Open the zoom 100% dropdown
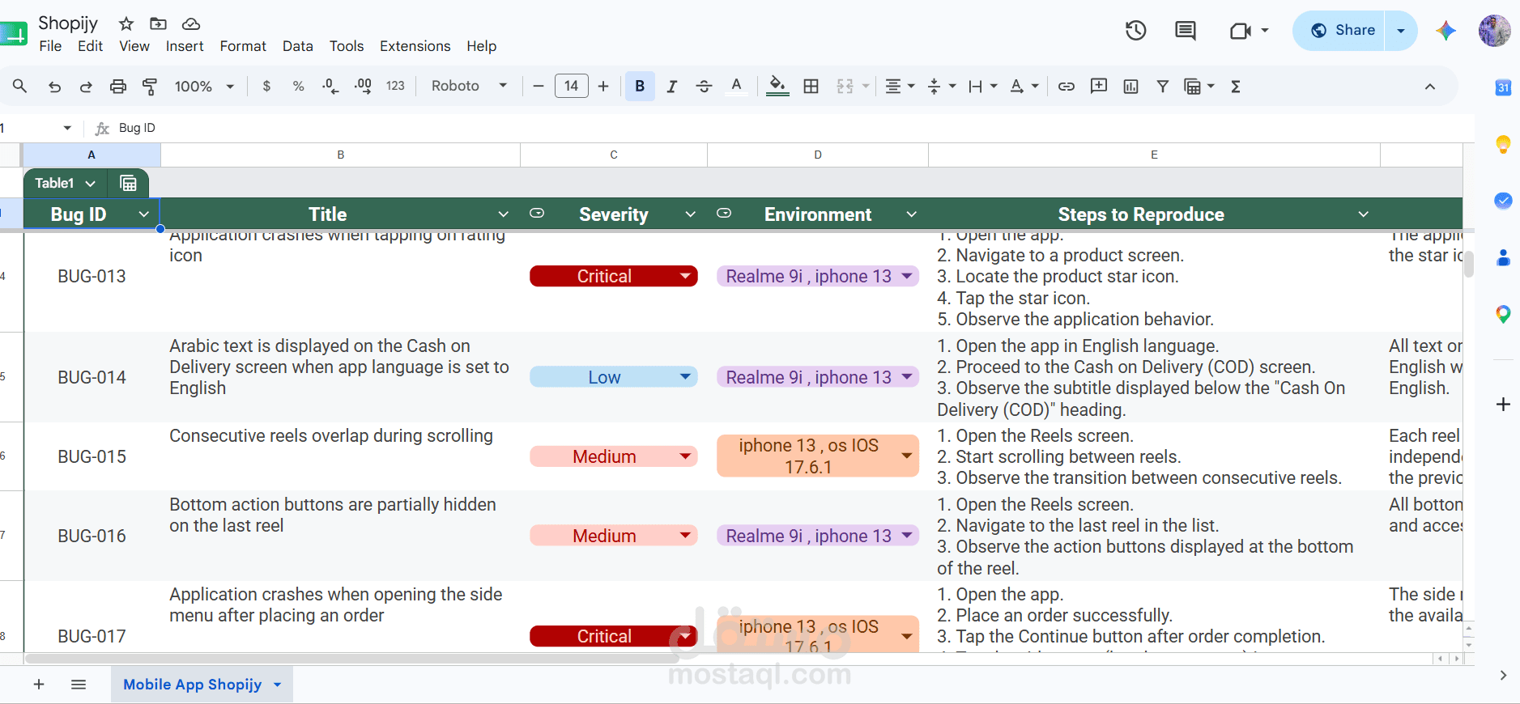Viewport: 1520px width, 704px height. (204, 87)
